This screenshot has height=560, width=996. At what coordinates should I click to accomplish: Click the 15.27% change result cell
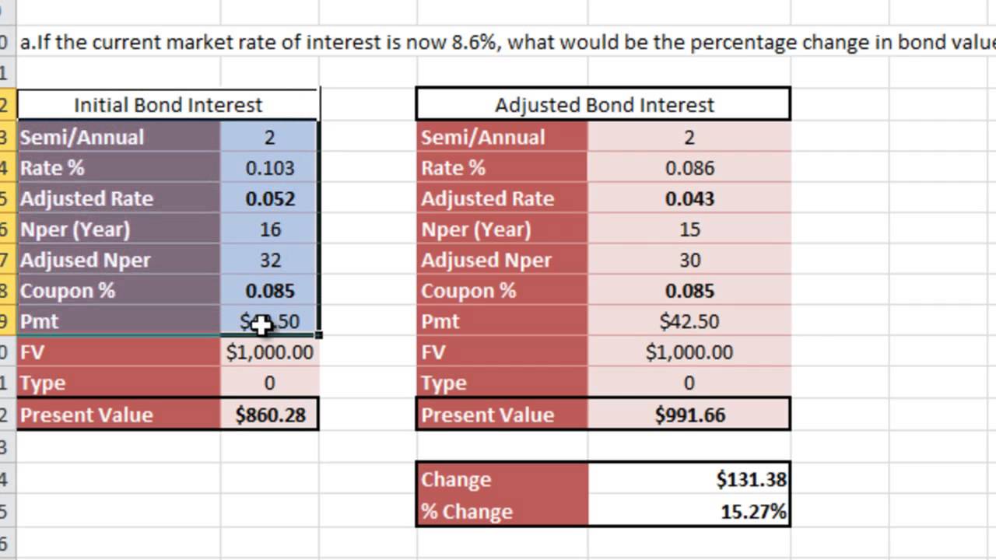689,512
